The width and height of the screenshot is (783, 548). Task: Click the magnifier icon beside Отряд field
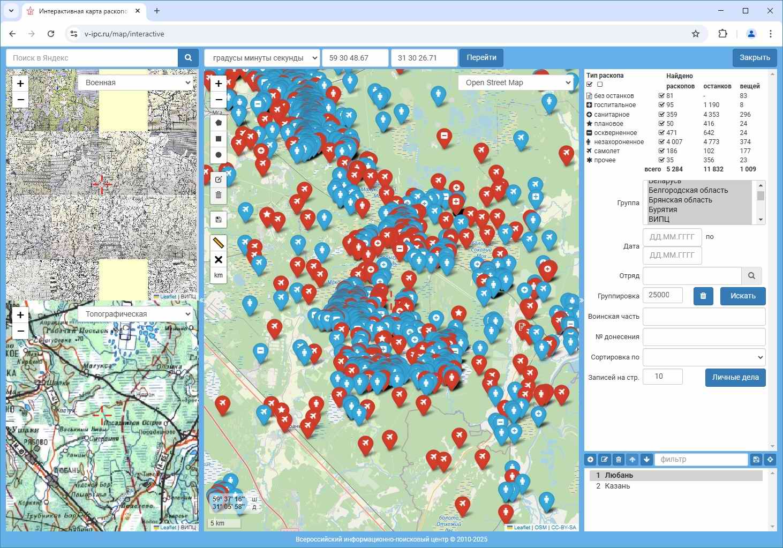(x=751, y=276)
